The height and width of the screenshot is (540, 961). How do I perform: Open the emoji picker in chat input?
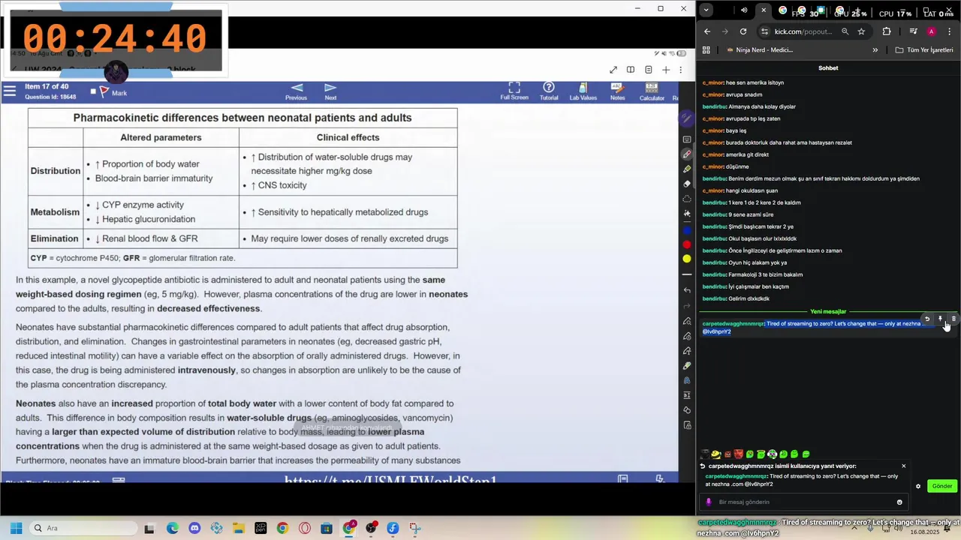coord(899,502)
